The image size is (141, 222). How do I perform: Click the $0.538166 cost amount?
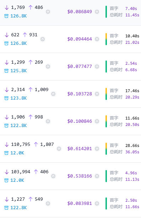coord(80,176)
